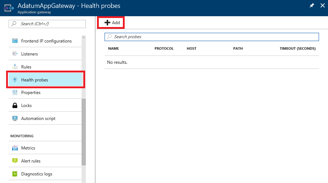Click the Frontend IP configurations icon
328x183 pixels.
15,41
